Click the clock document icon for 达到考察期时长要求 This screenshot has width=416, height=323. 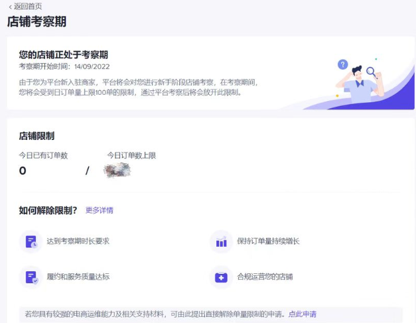coord(31,241)
